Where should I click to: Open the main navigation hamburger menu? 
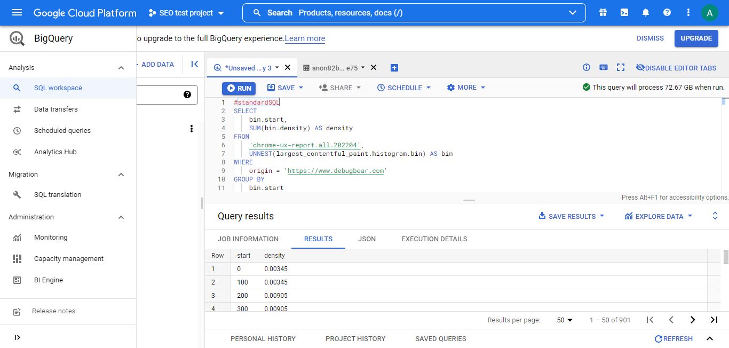[x=17, y=12]
